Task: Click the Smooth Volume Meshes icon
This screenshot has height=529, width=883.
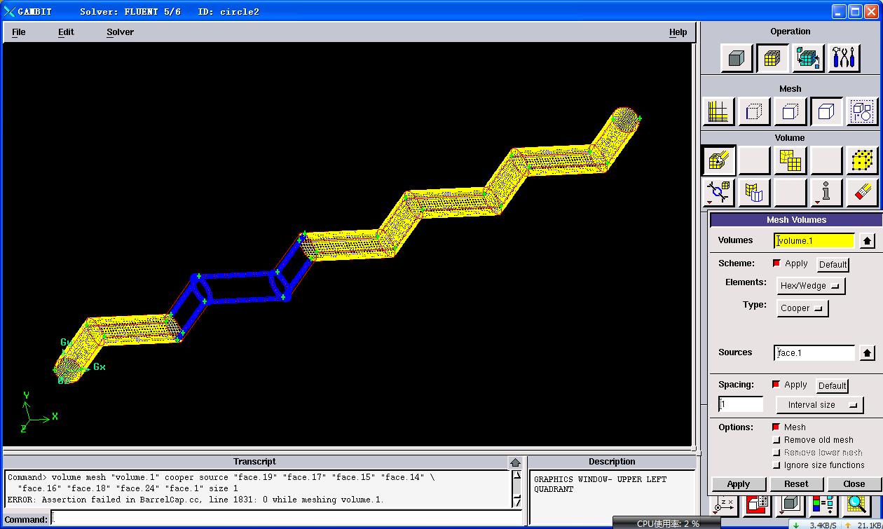Action: click(x=790, y=161)
